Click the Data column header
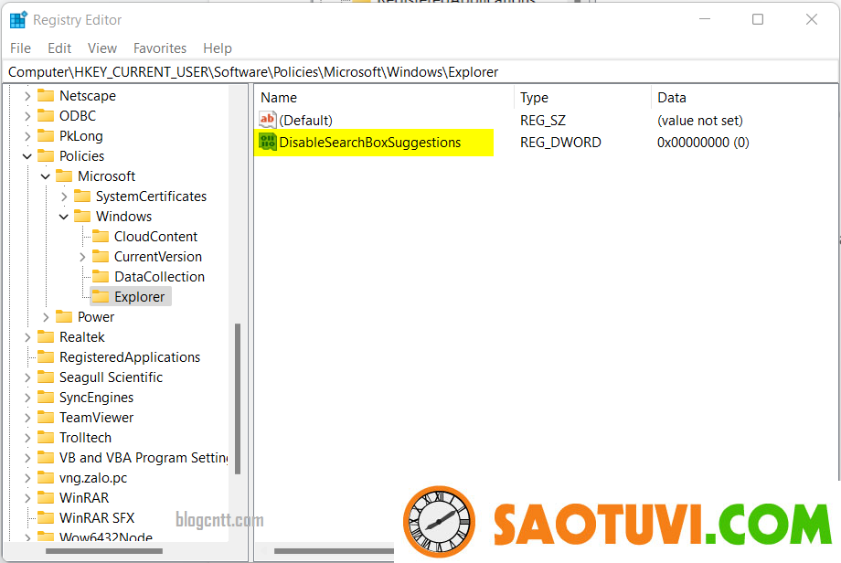Screen dimensions: 841x563 pyautogui.click(x=745, y=98)
